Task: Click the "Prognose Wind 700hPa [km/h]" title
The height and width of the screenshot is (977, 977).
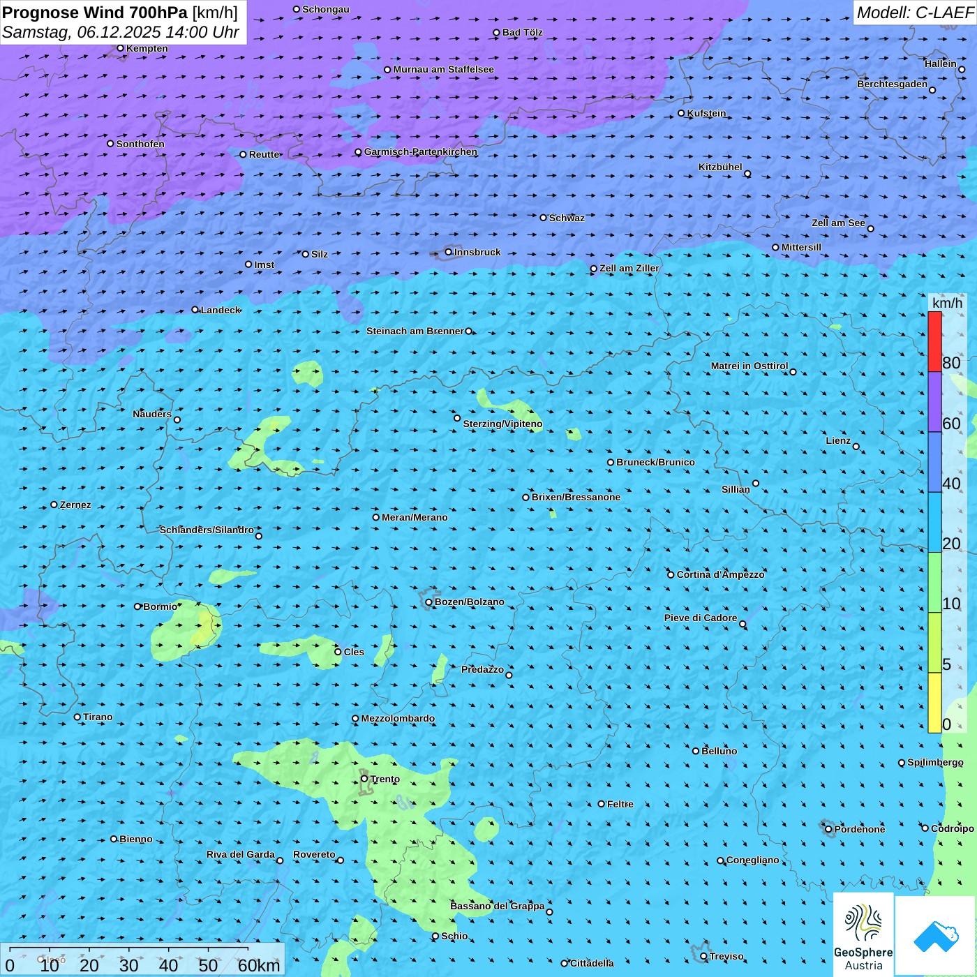Action: click(x=120, y=13)
